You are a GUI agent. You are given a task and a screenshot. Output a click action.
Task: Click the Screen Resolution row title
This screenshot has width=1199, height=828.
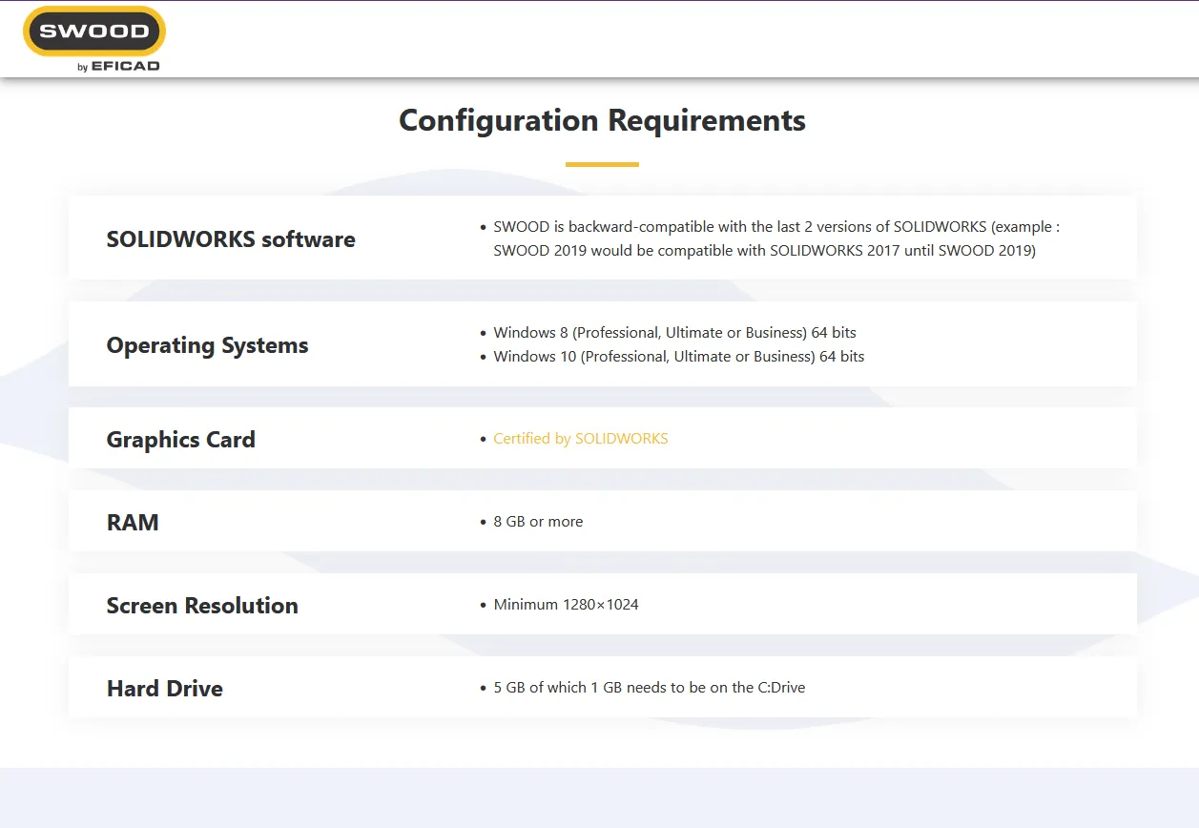tap(202, 606)
